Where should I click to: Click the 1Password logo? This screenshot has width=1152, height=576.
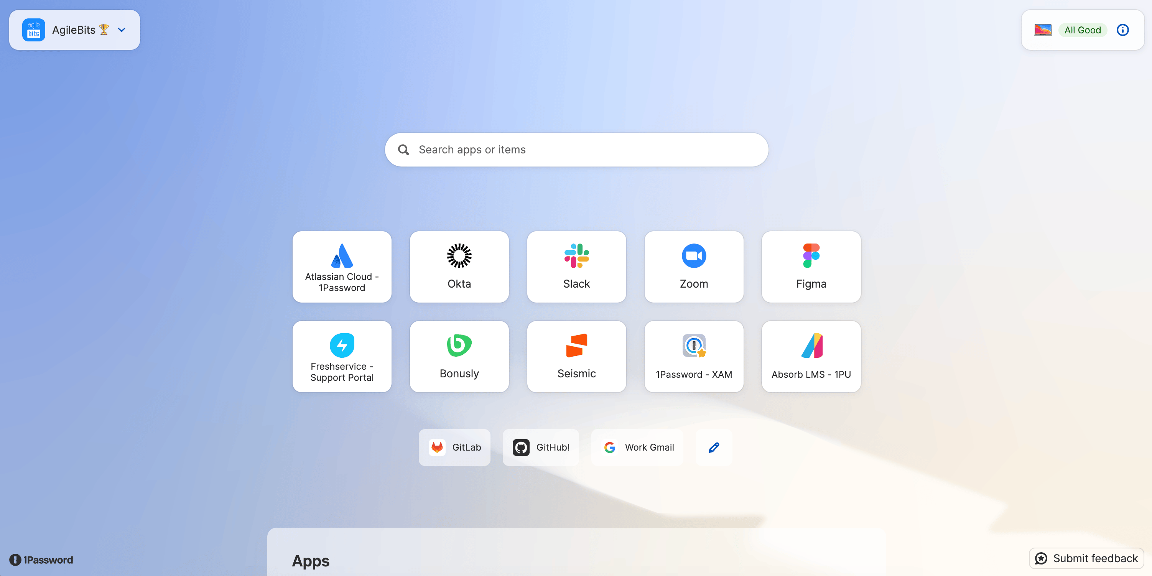[40, 560]
